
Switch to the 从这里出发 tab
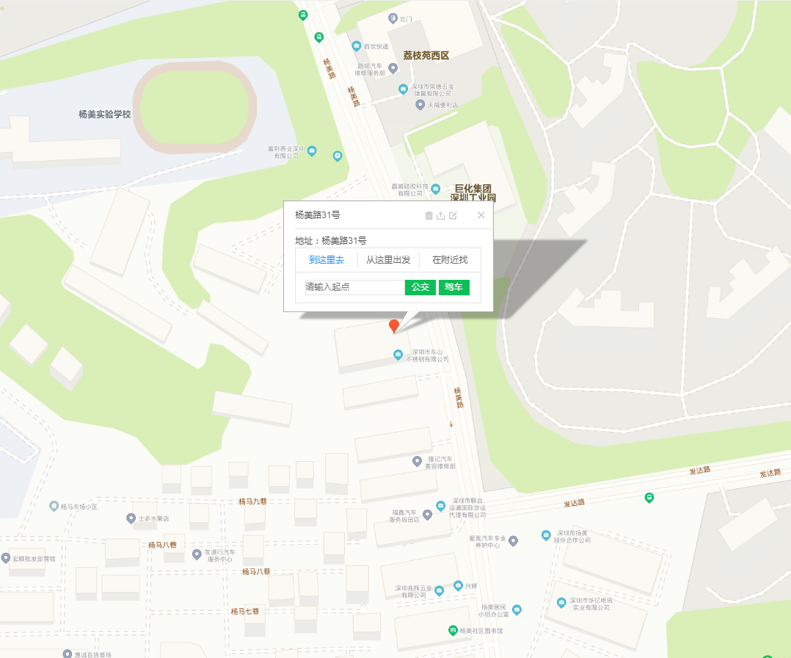pyautogui.click(x=388, y=260)
